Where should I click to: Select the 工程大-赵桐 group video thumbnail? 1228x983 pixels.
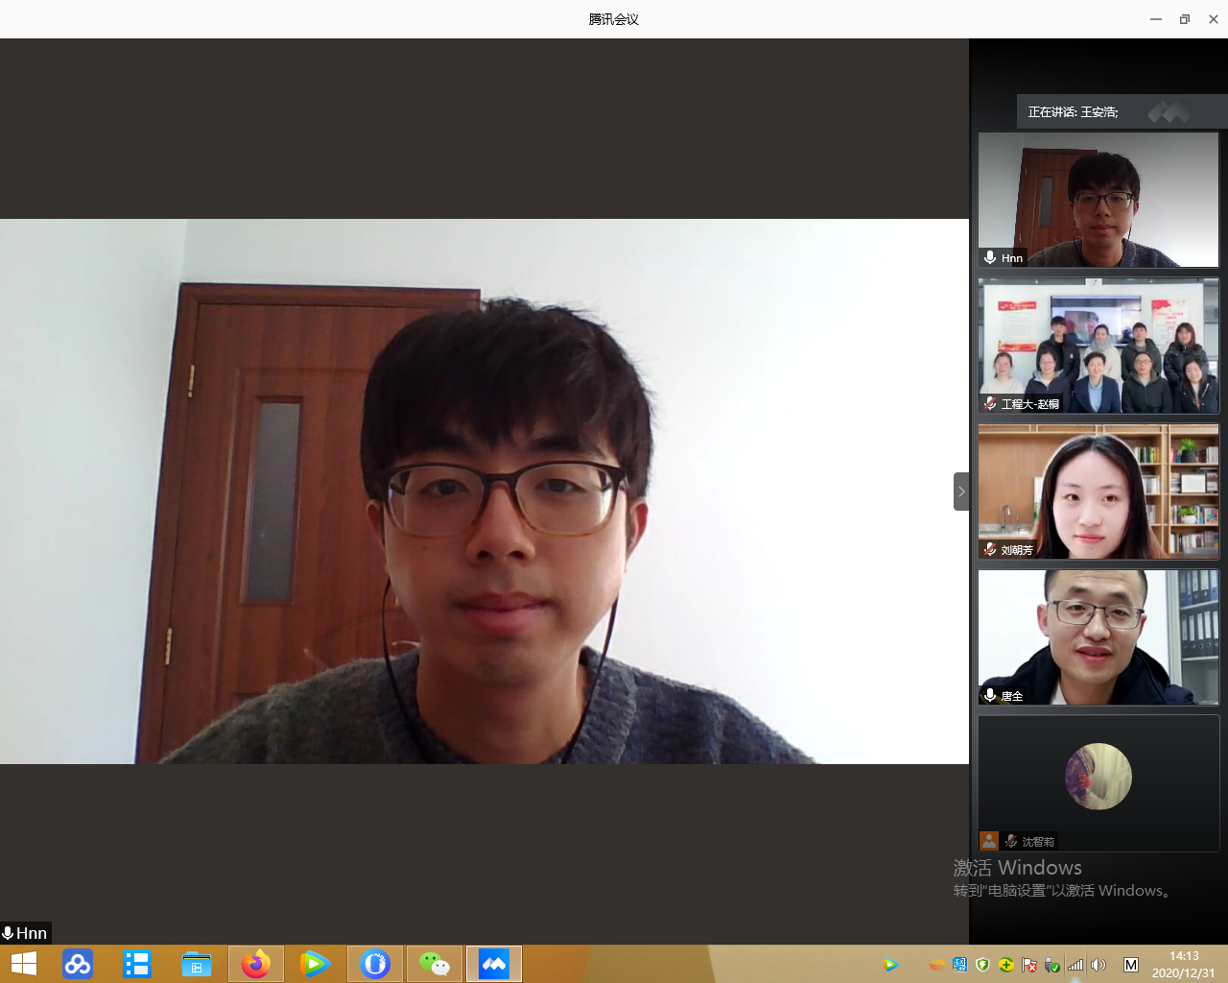point(1098,346)
